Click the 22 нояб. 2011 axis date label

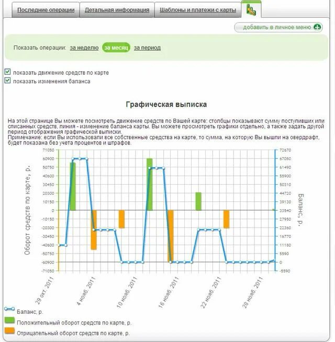[211, 292]
